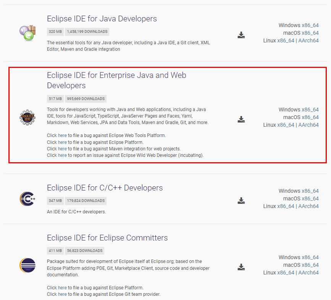Click the 517 MB size badge

(x=55, y=99)
